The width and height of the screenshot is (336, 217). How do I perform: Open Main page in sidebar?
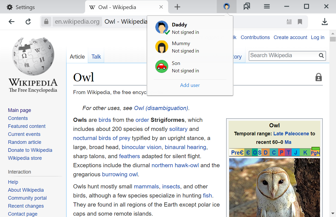(x=20, y=110)
